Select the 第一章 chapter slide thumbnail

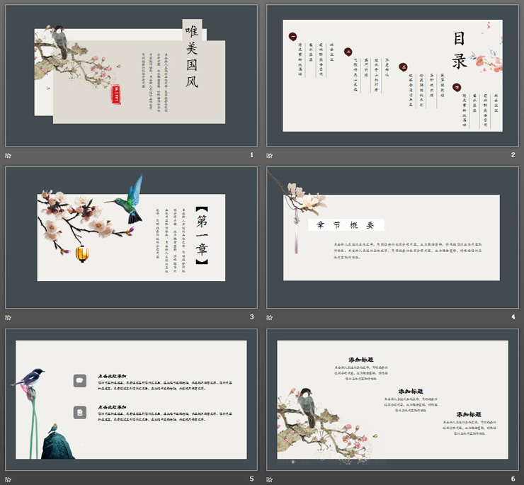point(131,237)
